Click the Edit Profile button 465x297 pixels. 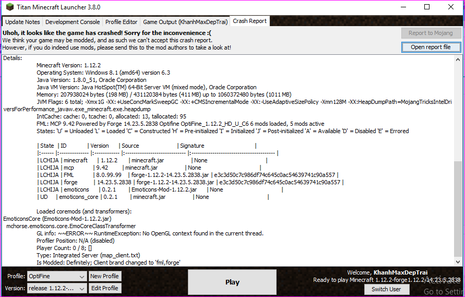coord(105,288)
